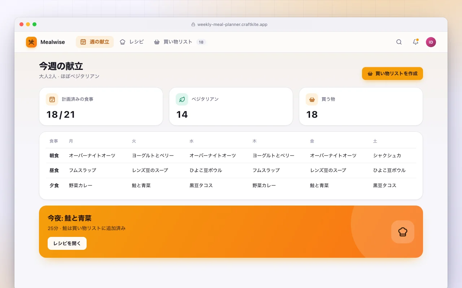
Task: Click the chef hat icon in tonight banner
Action: pos(403,232)
